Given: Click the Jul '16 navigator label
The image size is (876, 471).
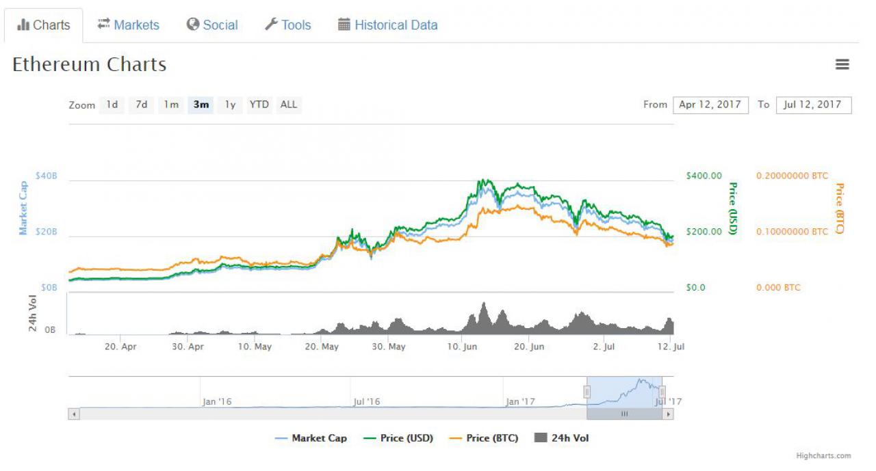Looking at the screenshot, I should [x=367, y=401].
